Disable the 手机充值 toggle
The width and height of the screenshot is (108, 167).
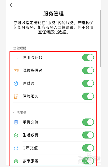(x=88, y=122)
